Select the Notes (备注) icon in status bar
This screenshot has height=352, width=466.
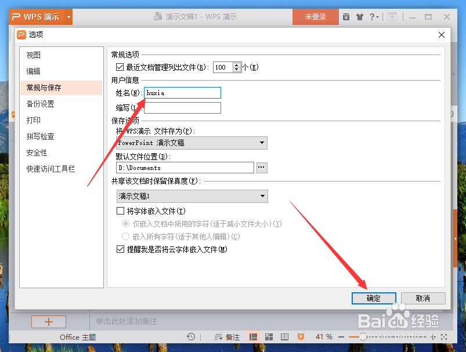(x=227, y=336)
